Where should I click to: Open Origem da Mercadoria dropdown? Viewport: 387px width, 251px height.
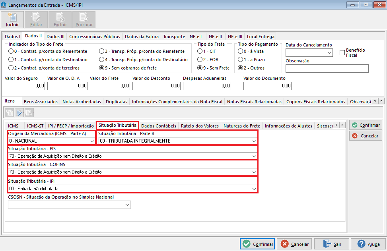tap(92, 141)
